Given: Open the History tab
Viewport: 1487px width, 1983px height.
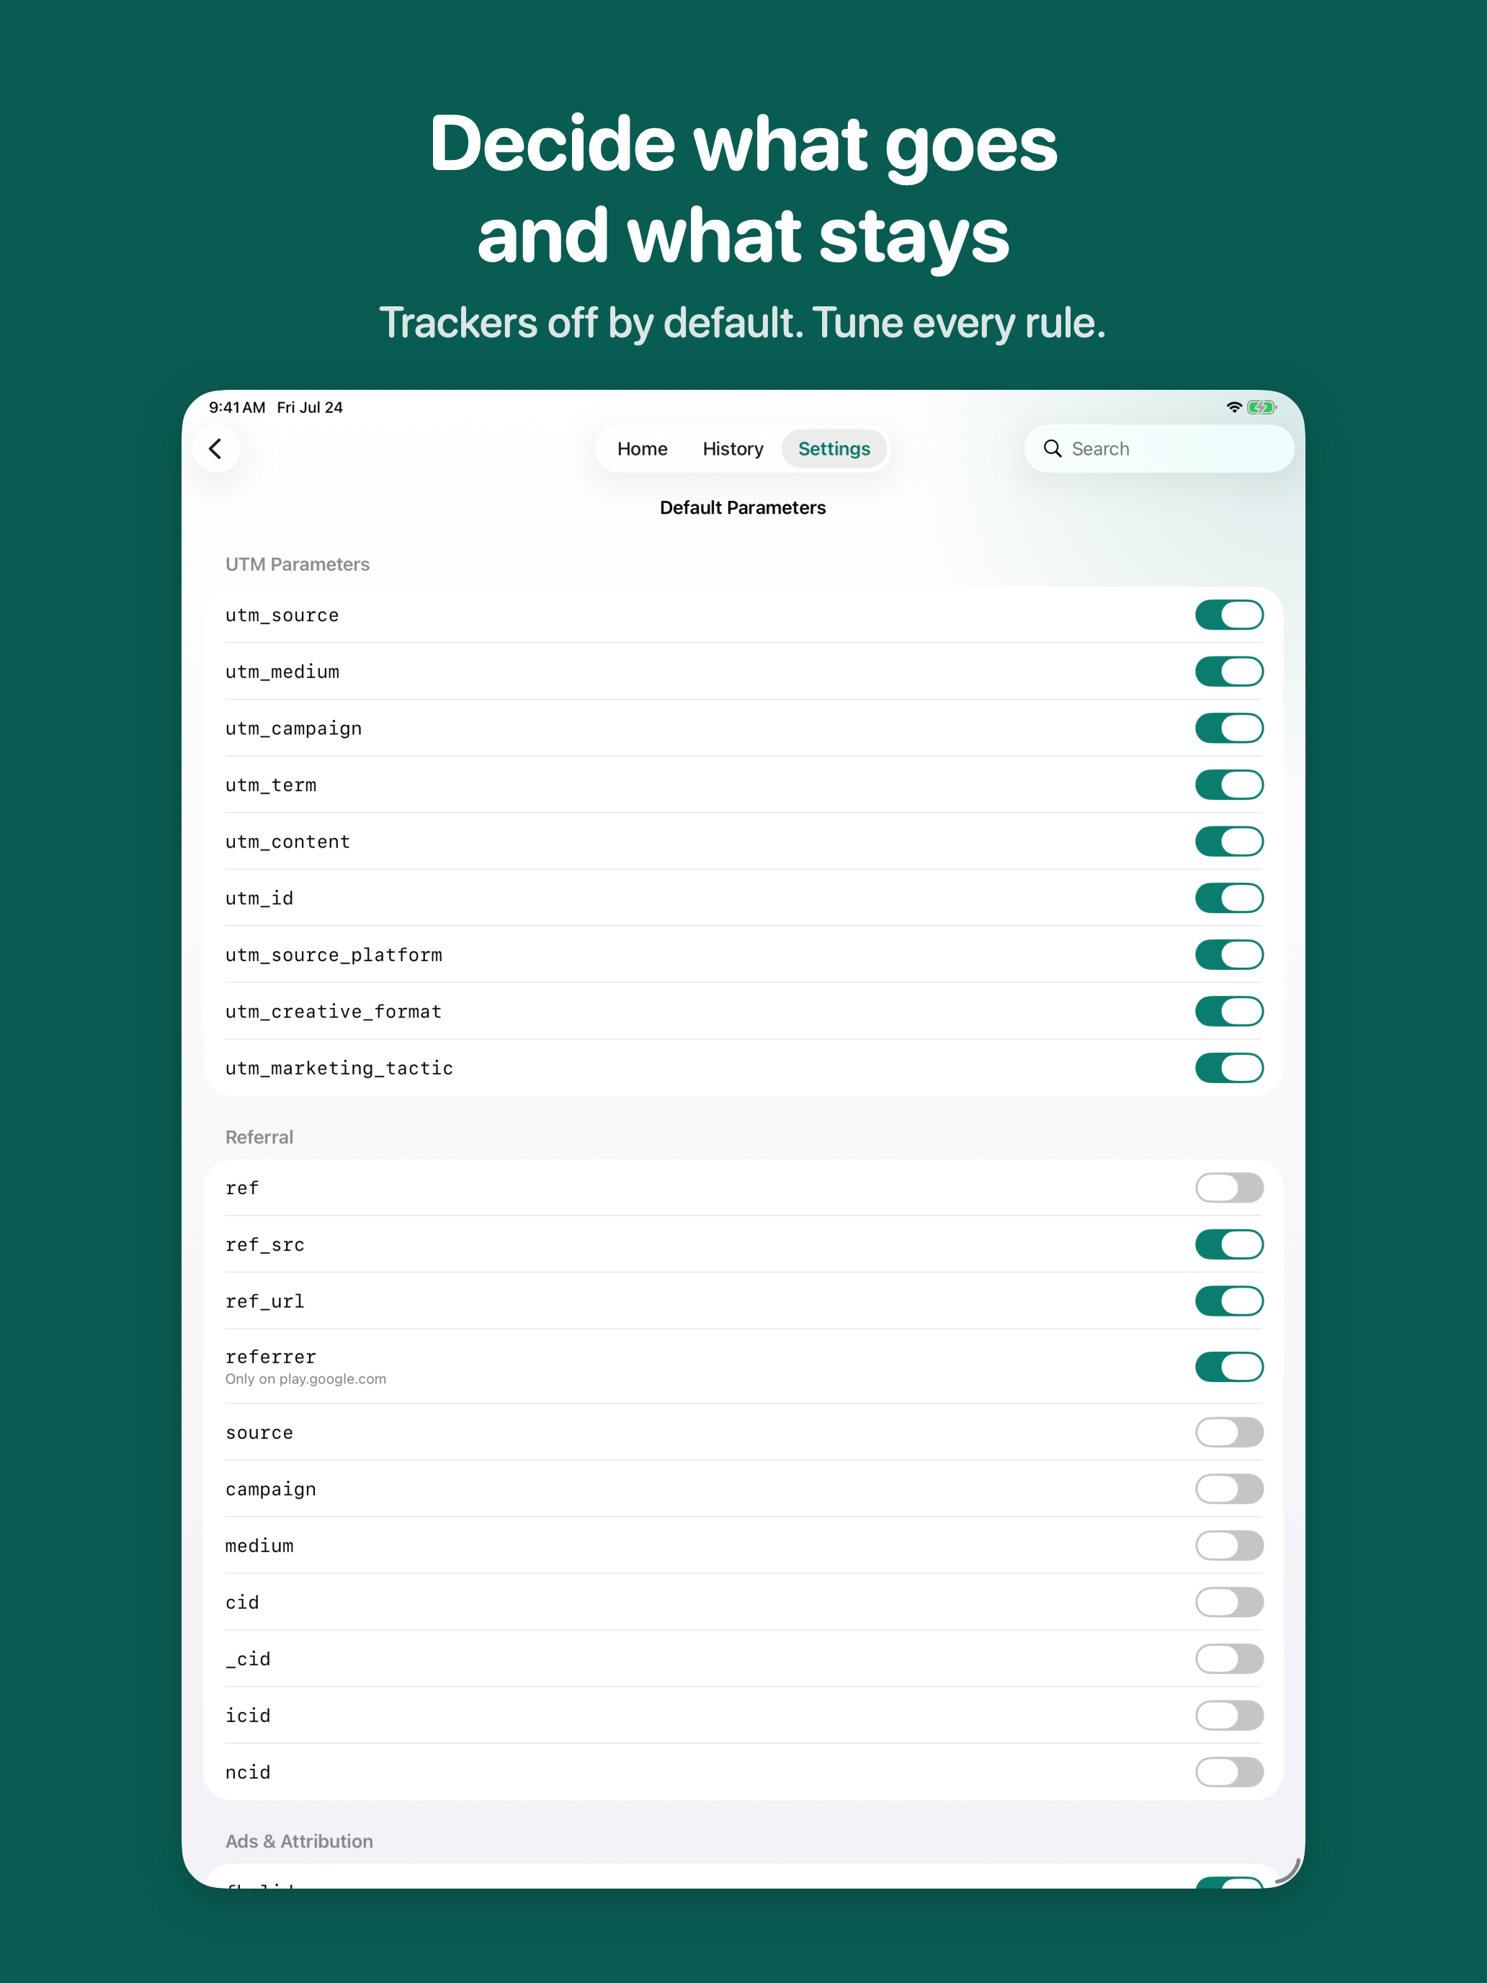Looking at the screenshot, I should 732,448.
